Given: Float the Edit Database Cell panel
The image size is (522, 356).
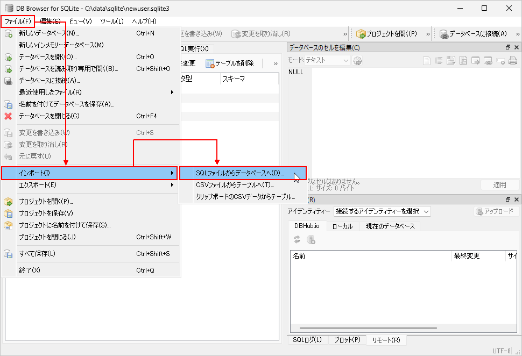Looking at the screenshot, I should click(x=508, y=48).
